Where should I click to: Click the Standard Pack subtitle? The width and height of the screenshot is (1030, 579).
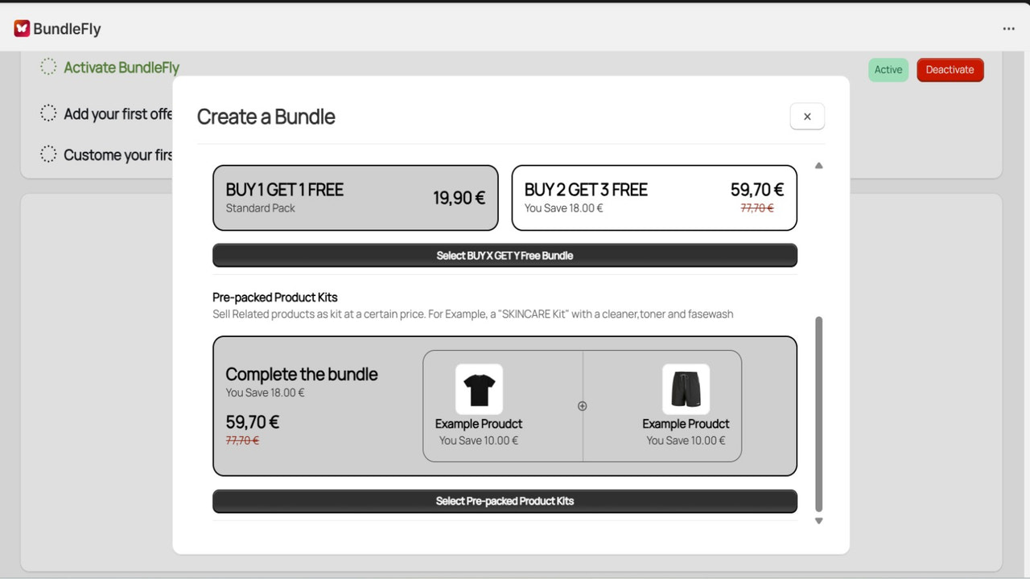pyautogui.click(x=260, y=208)
